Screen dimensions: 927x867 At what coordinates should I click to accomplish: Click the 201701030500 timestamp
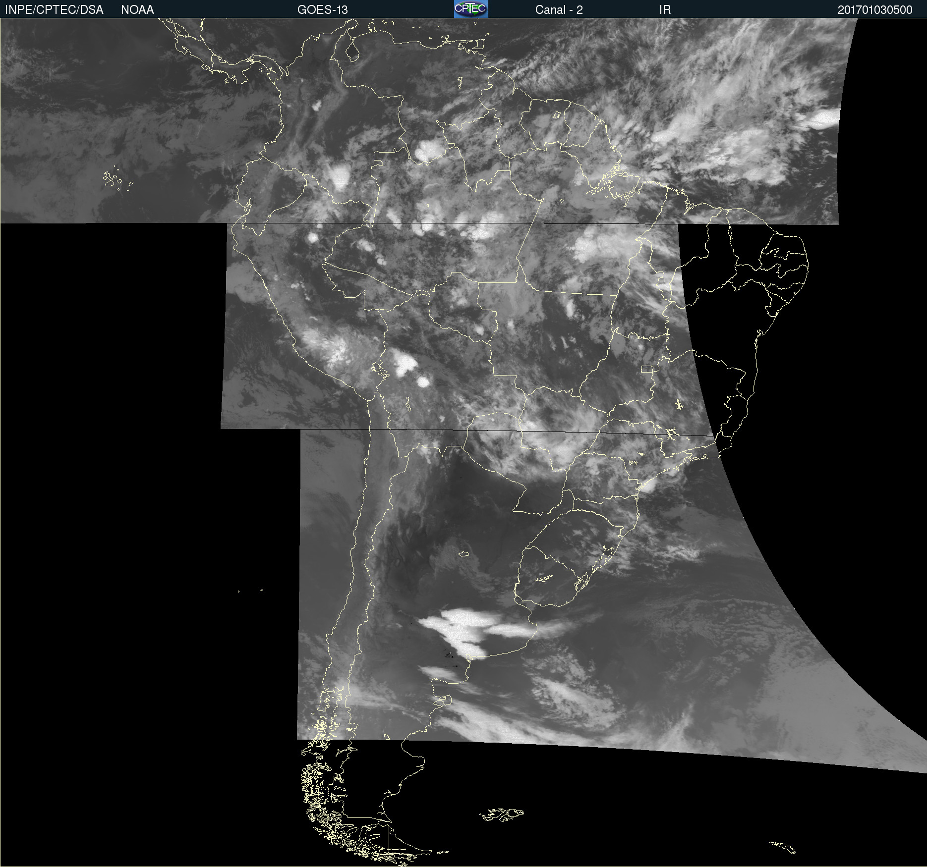(875, 10)
